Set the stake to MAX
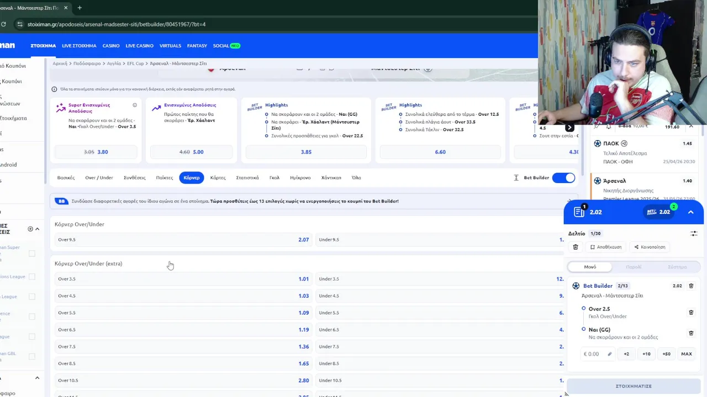This screenshot has width=707, height=397. pos(687,354)
